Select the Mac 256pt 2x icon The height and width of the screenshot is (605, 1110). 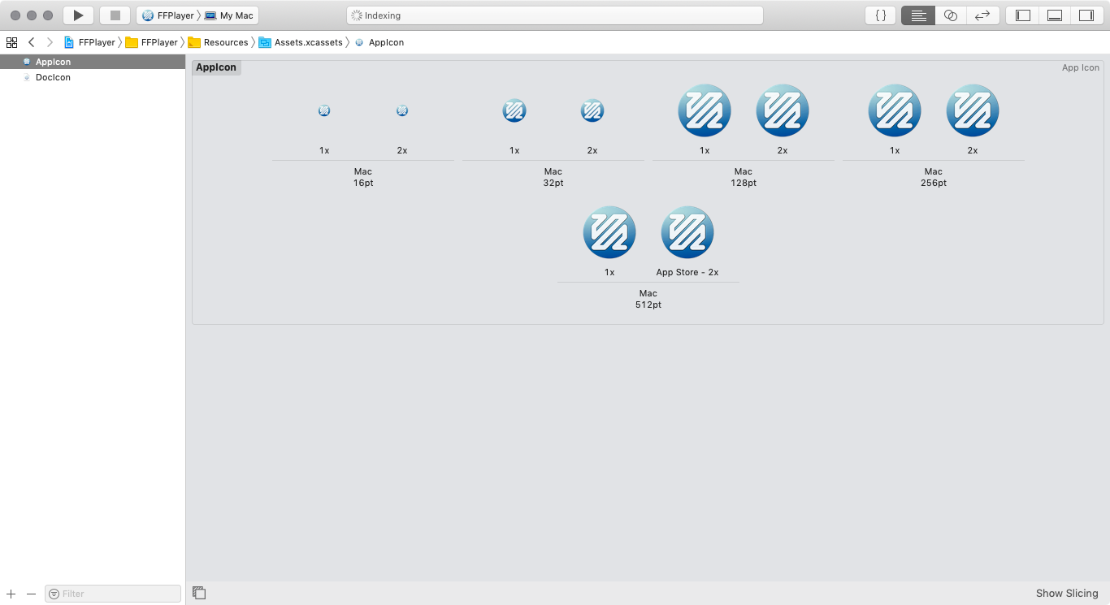[973, 110]
